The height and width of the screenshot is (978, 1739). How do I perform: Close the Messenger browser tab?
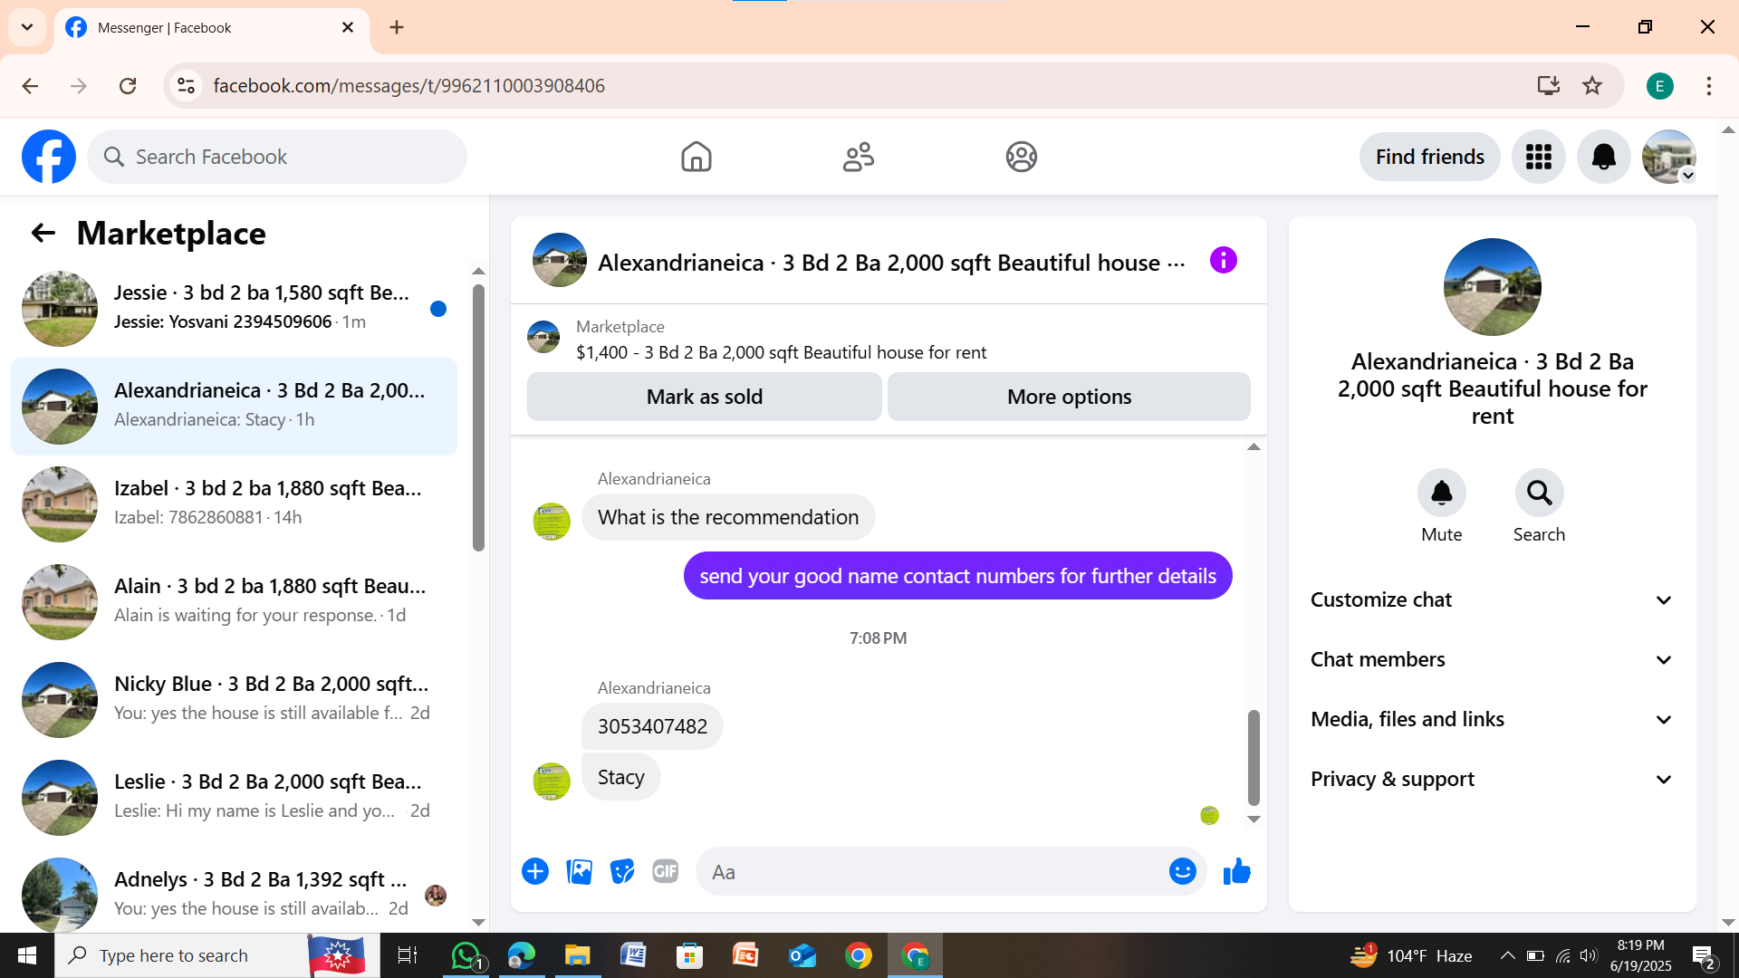(x=348, y=27)
